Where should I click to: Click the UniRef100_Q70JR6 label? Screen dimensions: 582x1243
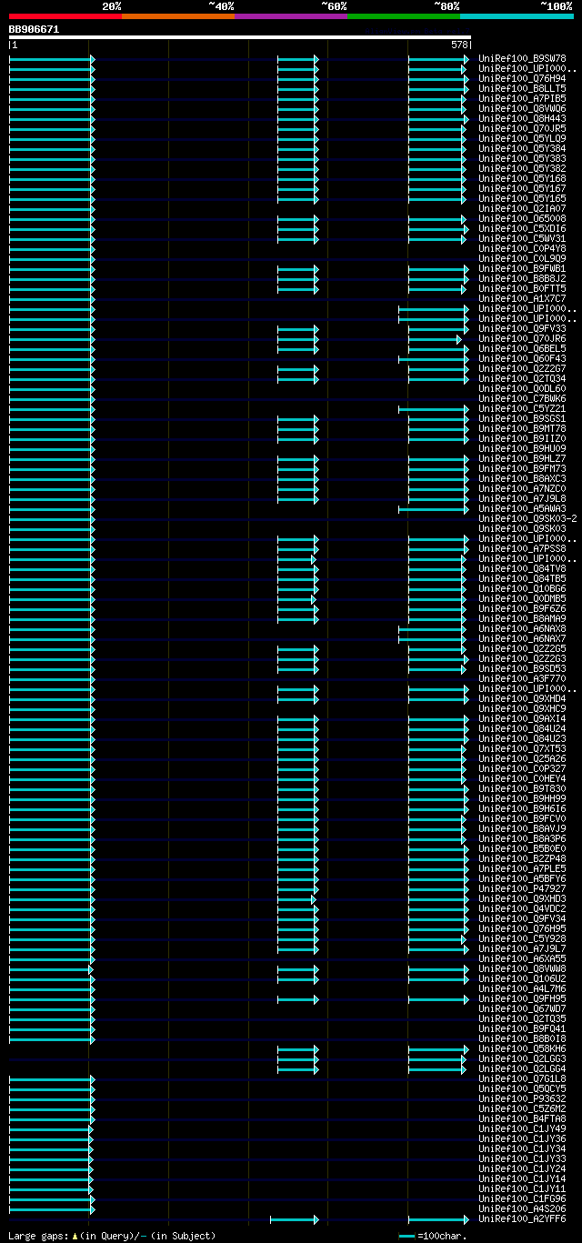pyautogui.click(x=522, y=339)
